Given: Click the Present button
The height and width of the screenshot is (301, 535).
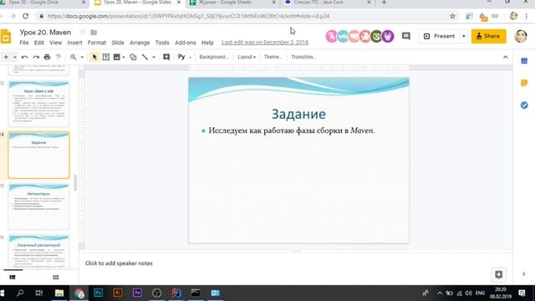Looking at the screenshot, I should pyautogui.click(x=440, y=36).
